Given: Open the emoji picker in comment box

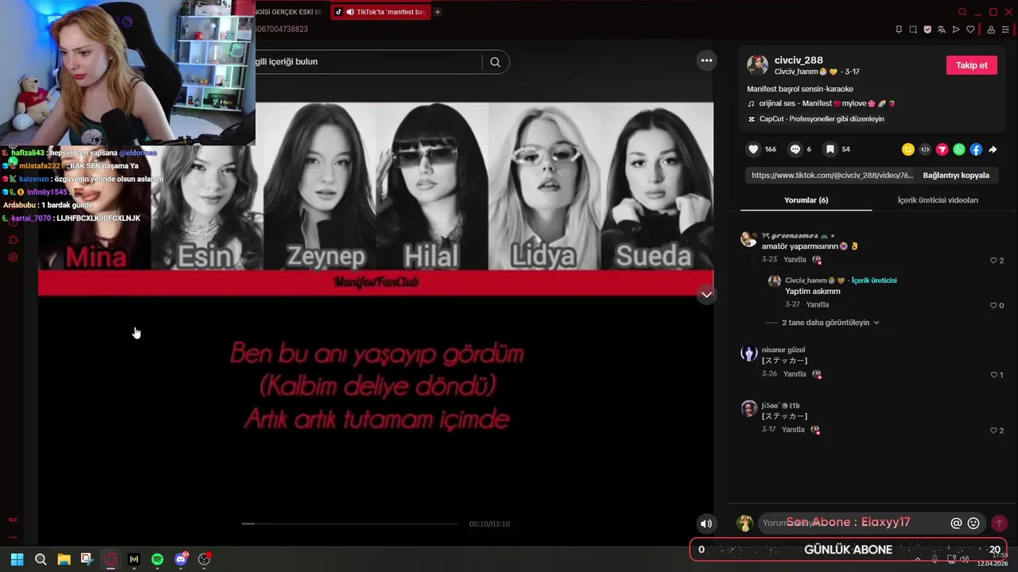Looking at the screenshot, I should coord(973,523).
